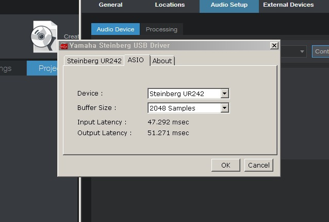Open the General settings tab
Image resolution: width=329 pixels, height=222 pixels.
click(x=110, y=5)
